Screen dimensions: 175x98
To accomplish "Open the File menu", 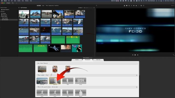I will click(9, 1).
